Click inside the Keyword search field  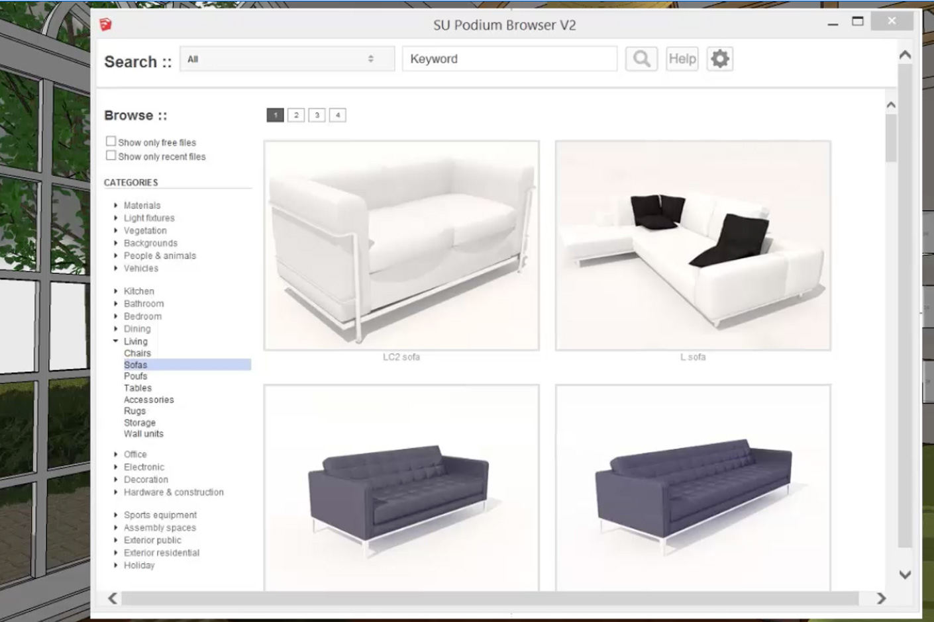click(x=509, y=58)
